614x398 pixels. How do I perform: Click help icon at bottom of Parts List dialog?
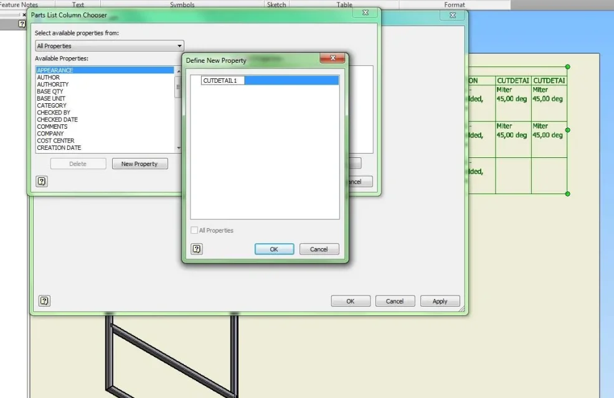click(44, 300)
